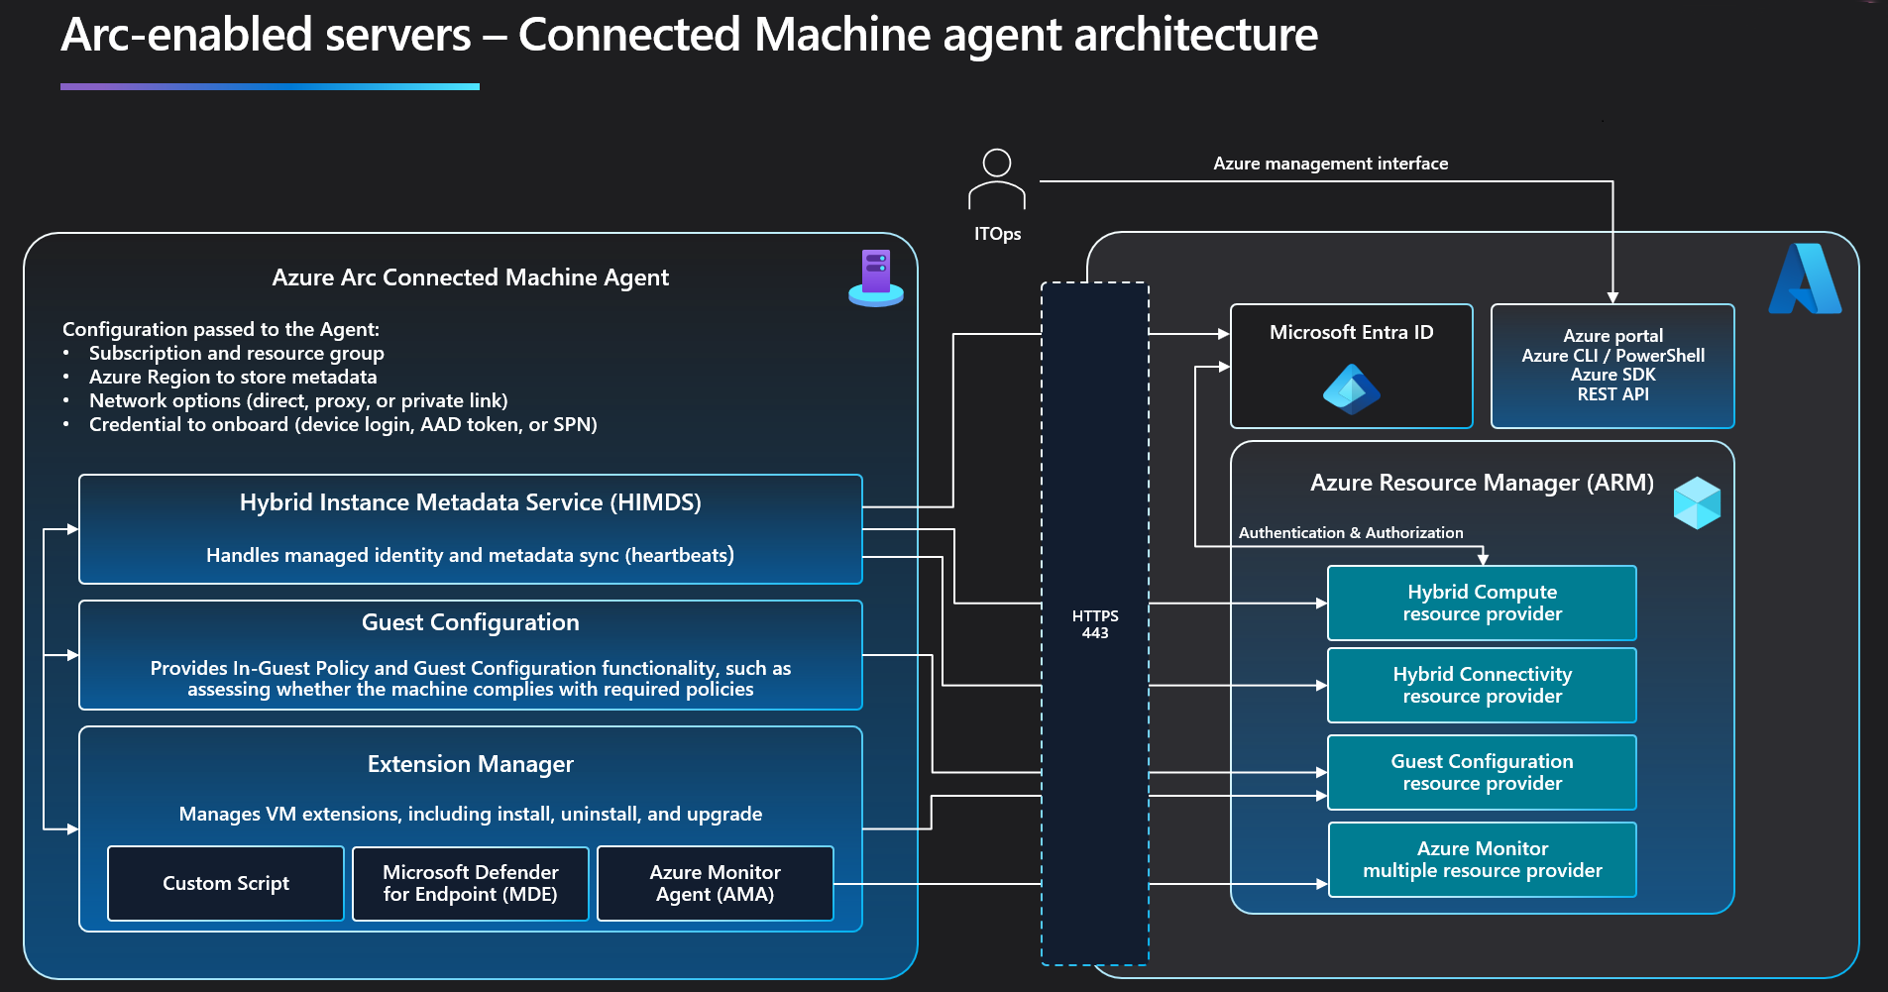Click Hybrid Connectivity resource provider box

pyautogui.click(x=1482, y=685)
